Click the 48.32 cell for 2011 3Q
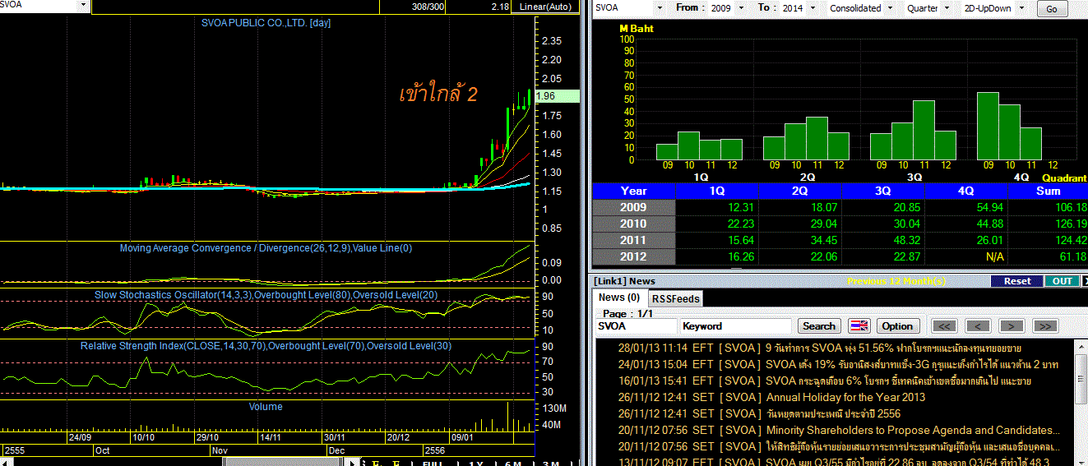 pyautogui.click(x=882, y=240)
